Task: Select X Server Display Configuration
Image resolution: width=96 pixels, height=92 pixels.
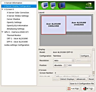Action: 19,6
